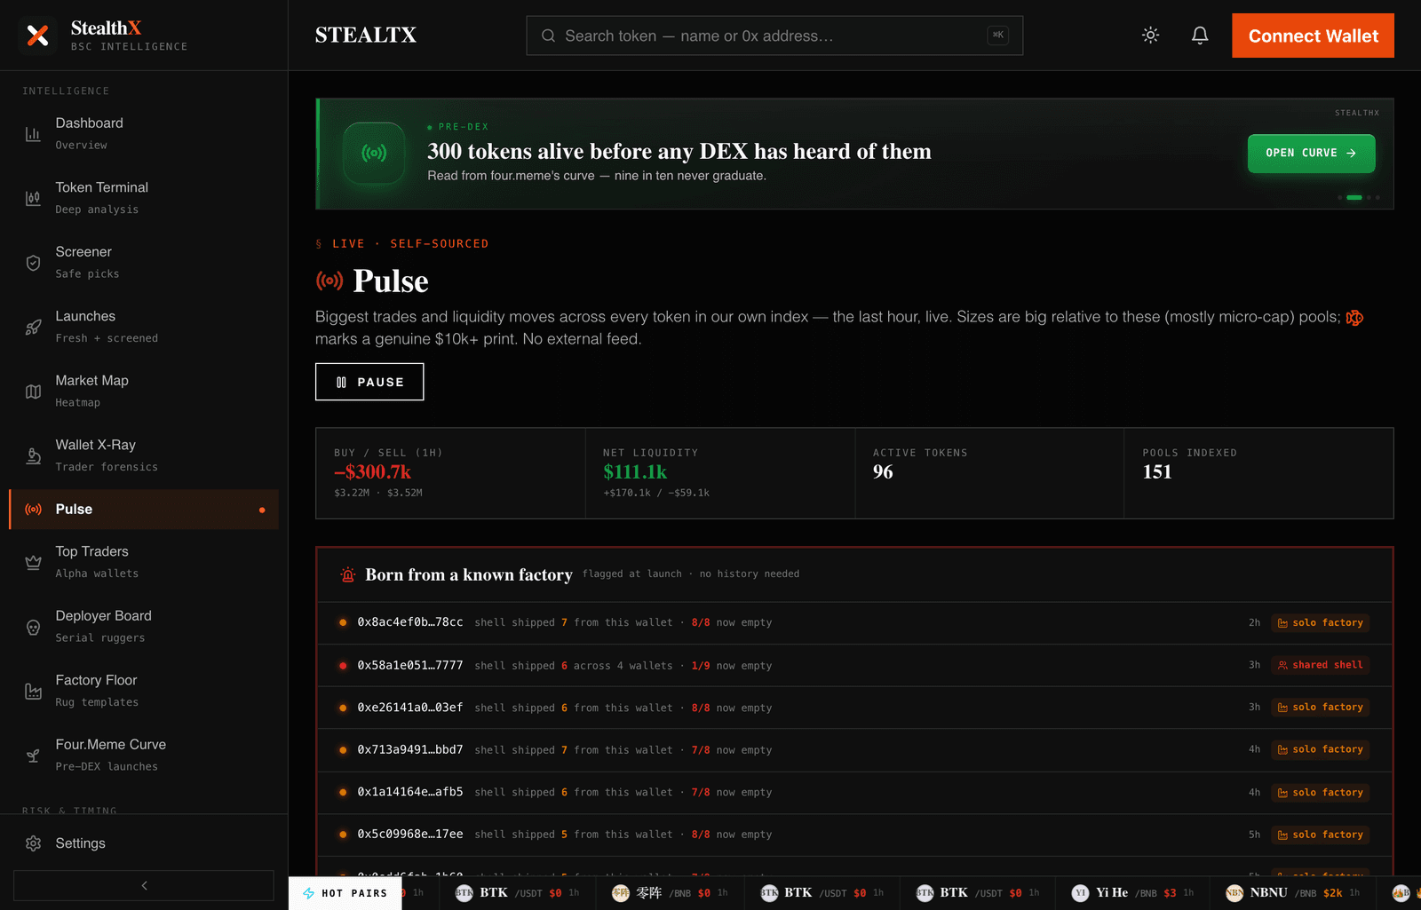Open Token Terminal candlestick icon
This screenshot has height=910, width=1421.
click(33, 198)
